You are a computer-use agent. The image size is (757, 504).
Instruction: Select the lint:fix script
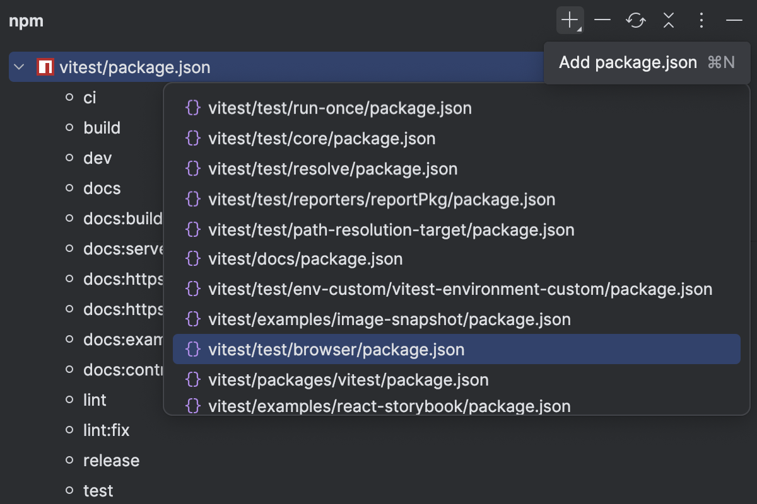pyautogui.click(x=106, y=430)
